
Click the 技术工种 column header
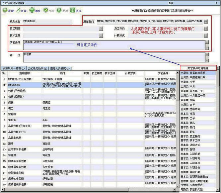pyautogui.click(x=110, y=73)
